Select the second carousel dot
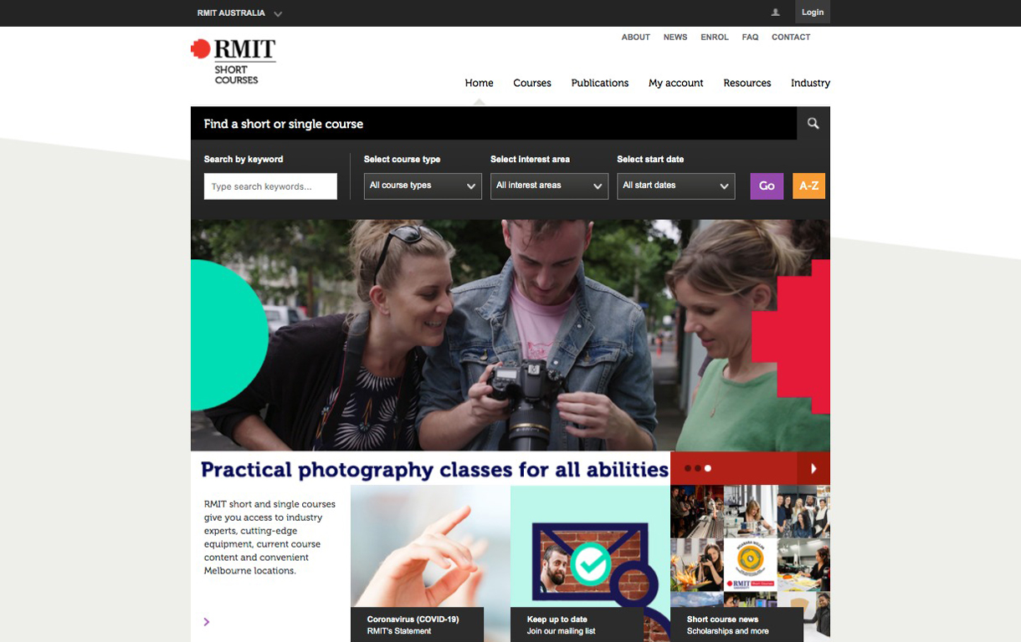Screen dimensions: 1021x642 [698, 469]
